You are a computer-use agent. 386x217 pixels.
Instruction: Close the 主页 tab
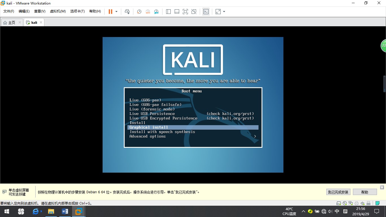pyautogui.click(x=20, y=22)
